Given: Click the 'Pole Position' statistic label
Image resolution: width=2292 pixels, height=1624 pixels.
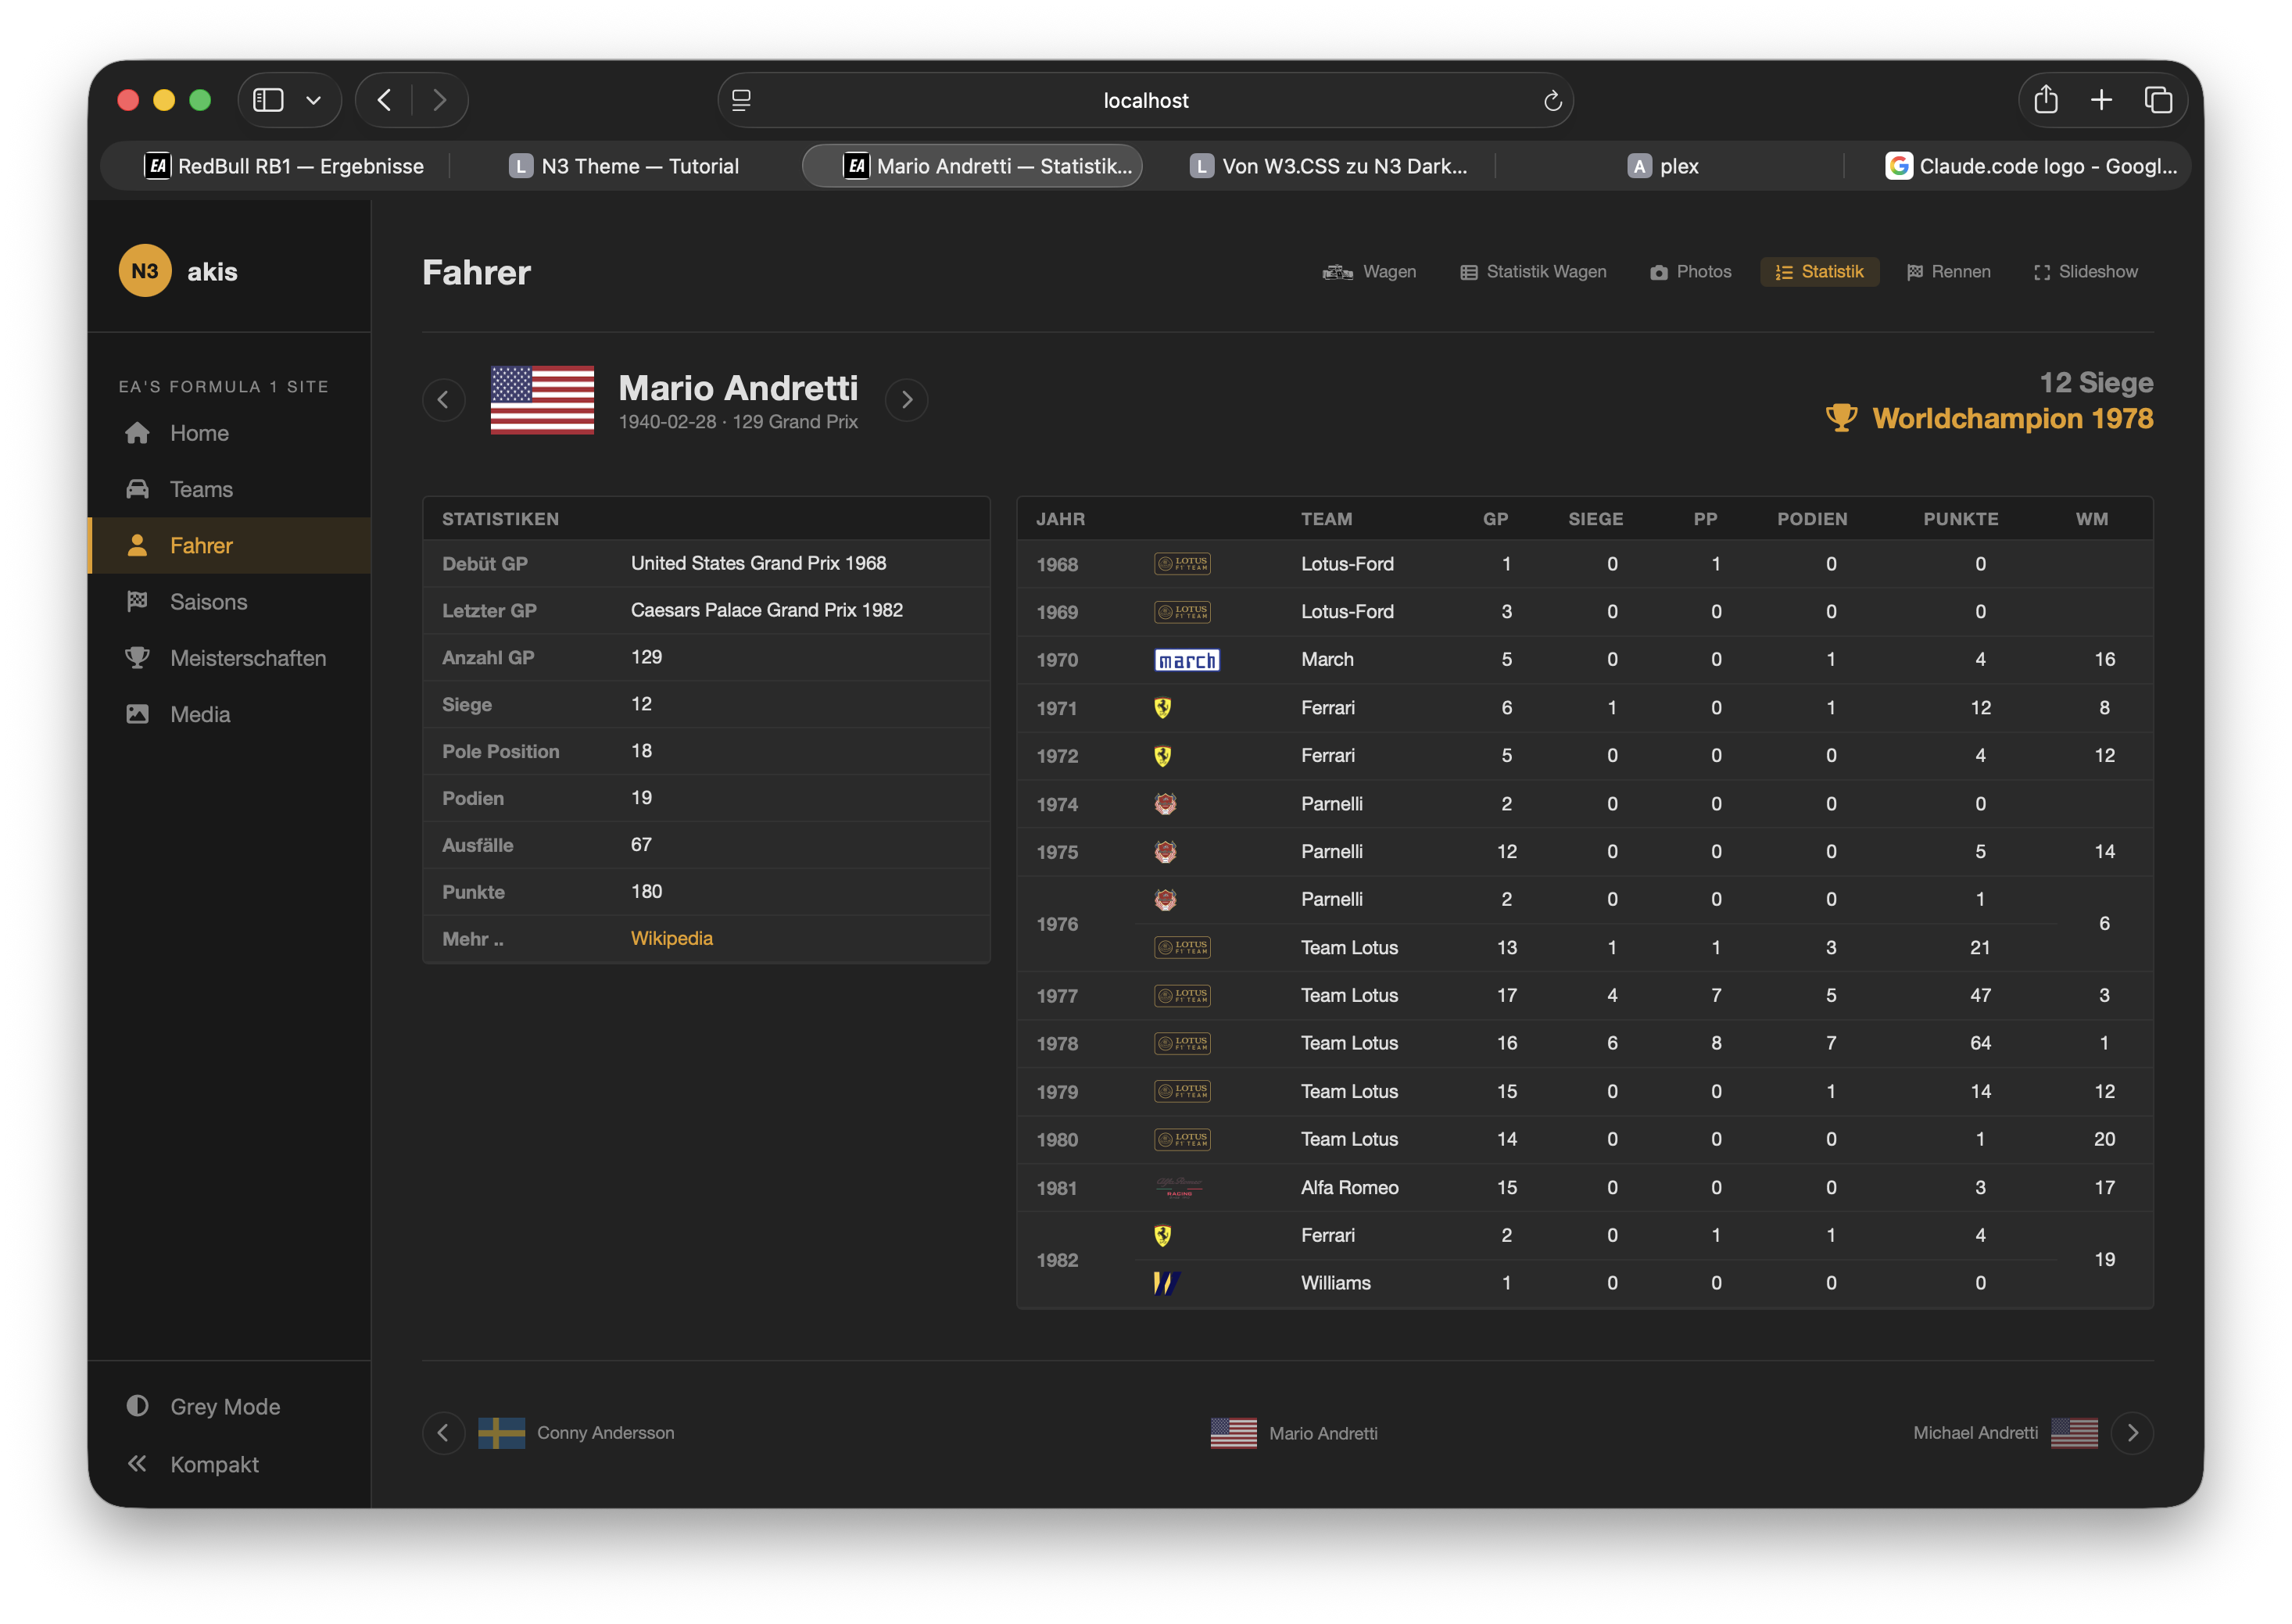Looking at the screenshot, I should point(501,752).
